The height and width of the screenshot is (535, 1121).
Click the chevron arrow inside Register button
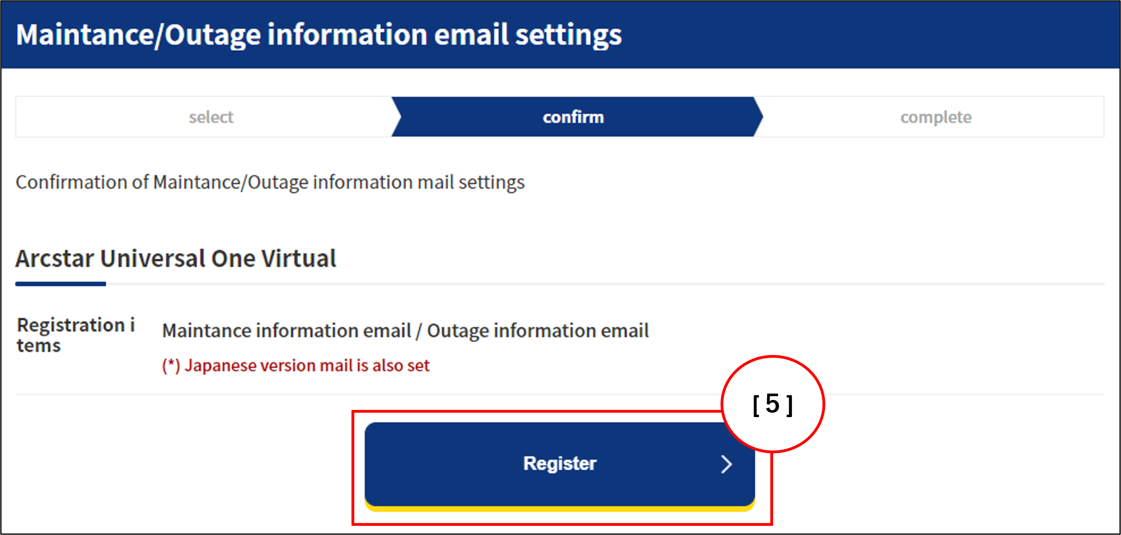coord(726,464)
